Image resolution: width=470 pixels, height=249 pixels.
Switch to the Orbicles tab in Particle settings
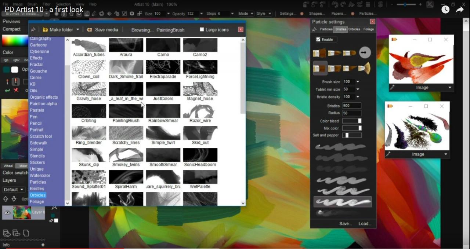pyautogui.click(x=354, y=29)
